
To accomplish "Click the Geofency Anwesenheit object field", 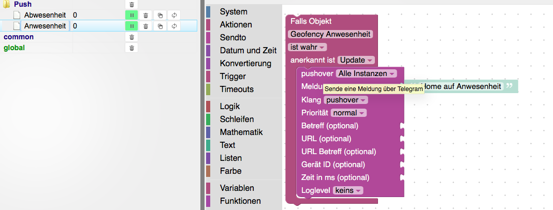I will (x=331, y=34).
